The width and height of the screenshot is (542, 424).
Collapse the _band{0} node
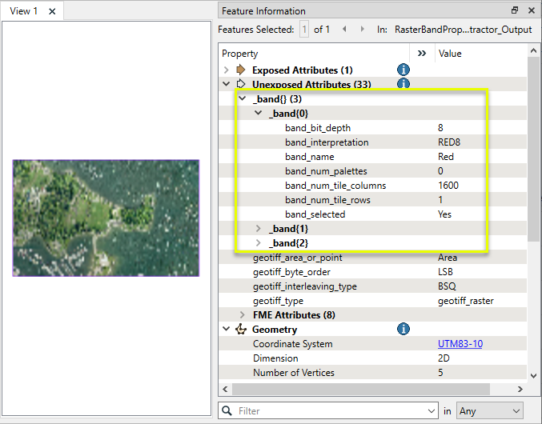(x=258, y=114)
